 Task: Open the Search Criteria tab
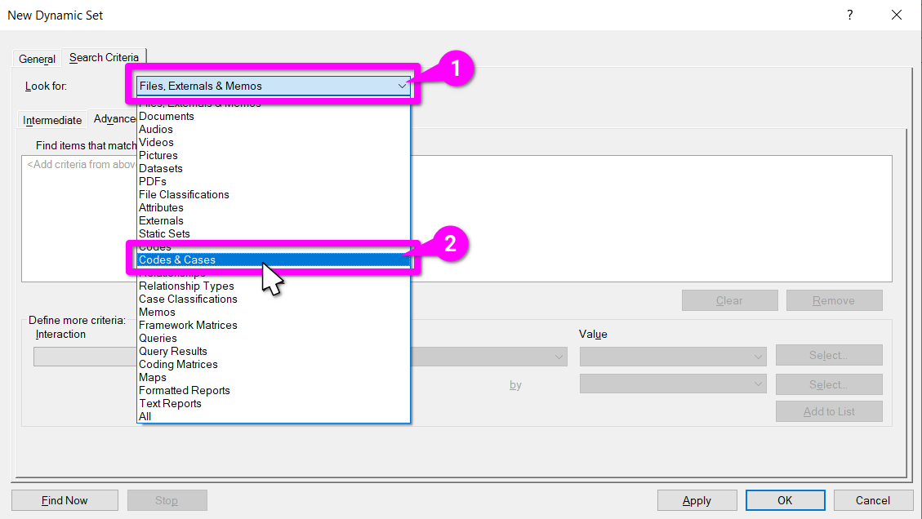click(104, 57)
